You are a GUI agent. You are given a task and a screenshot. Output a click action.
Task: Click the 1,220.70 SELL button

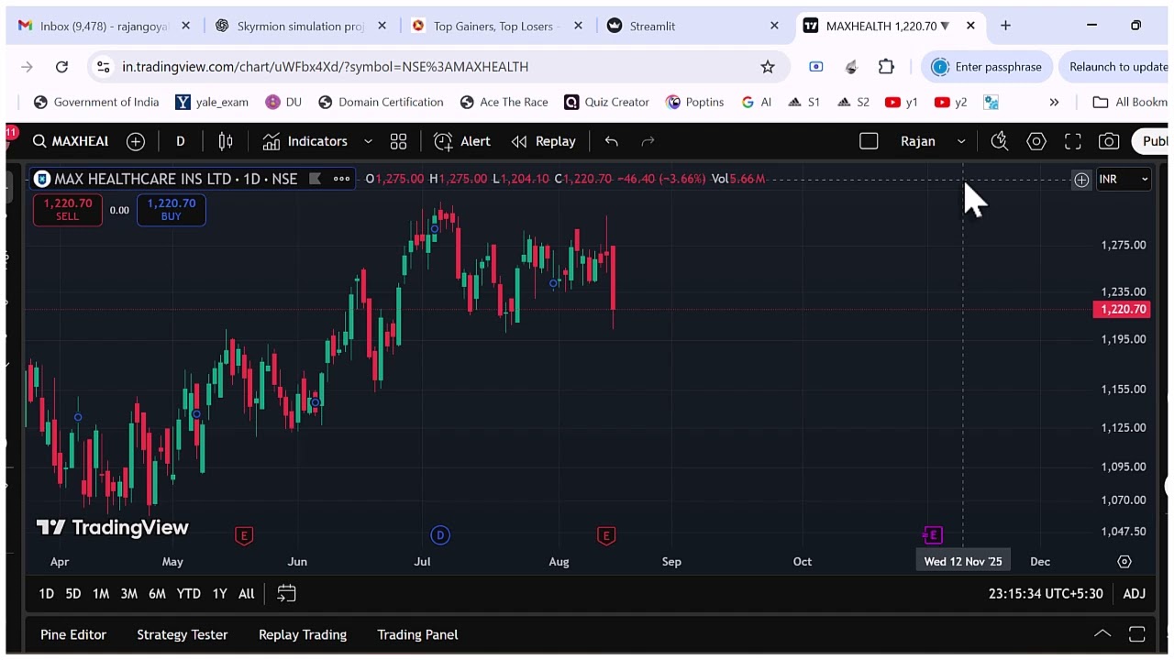pyautogui.click(x=67, y=210)
